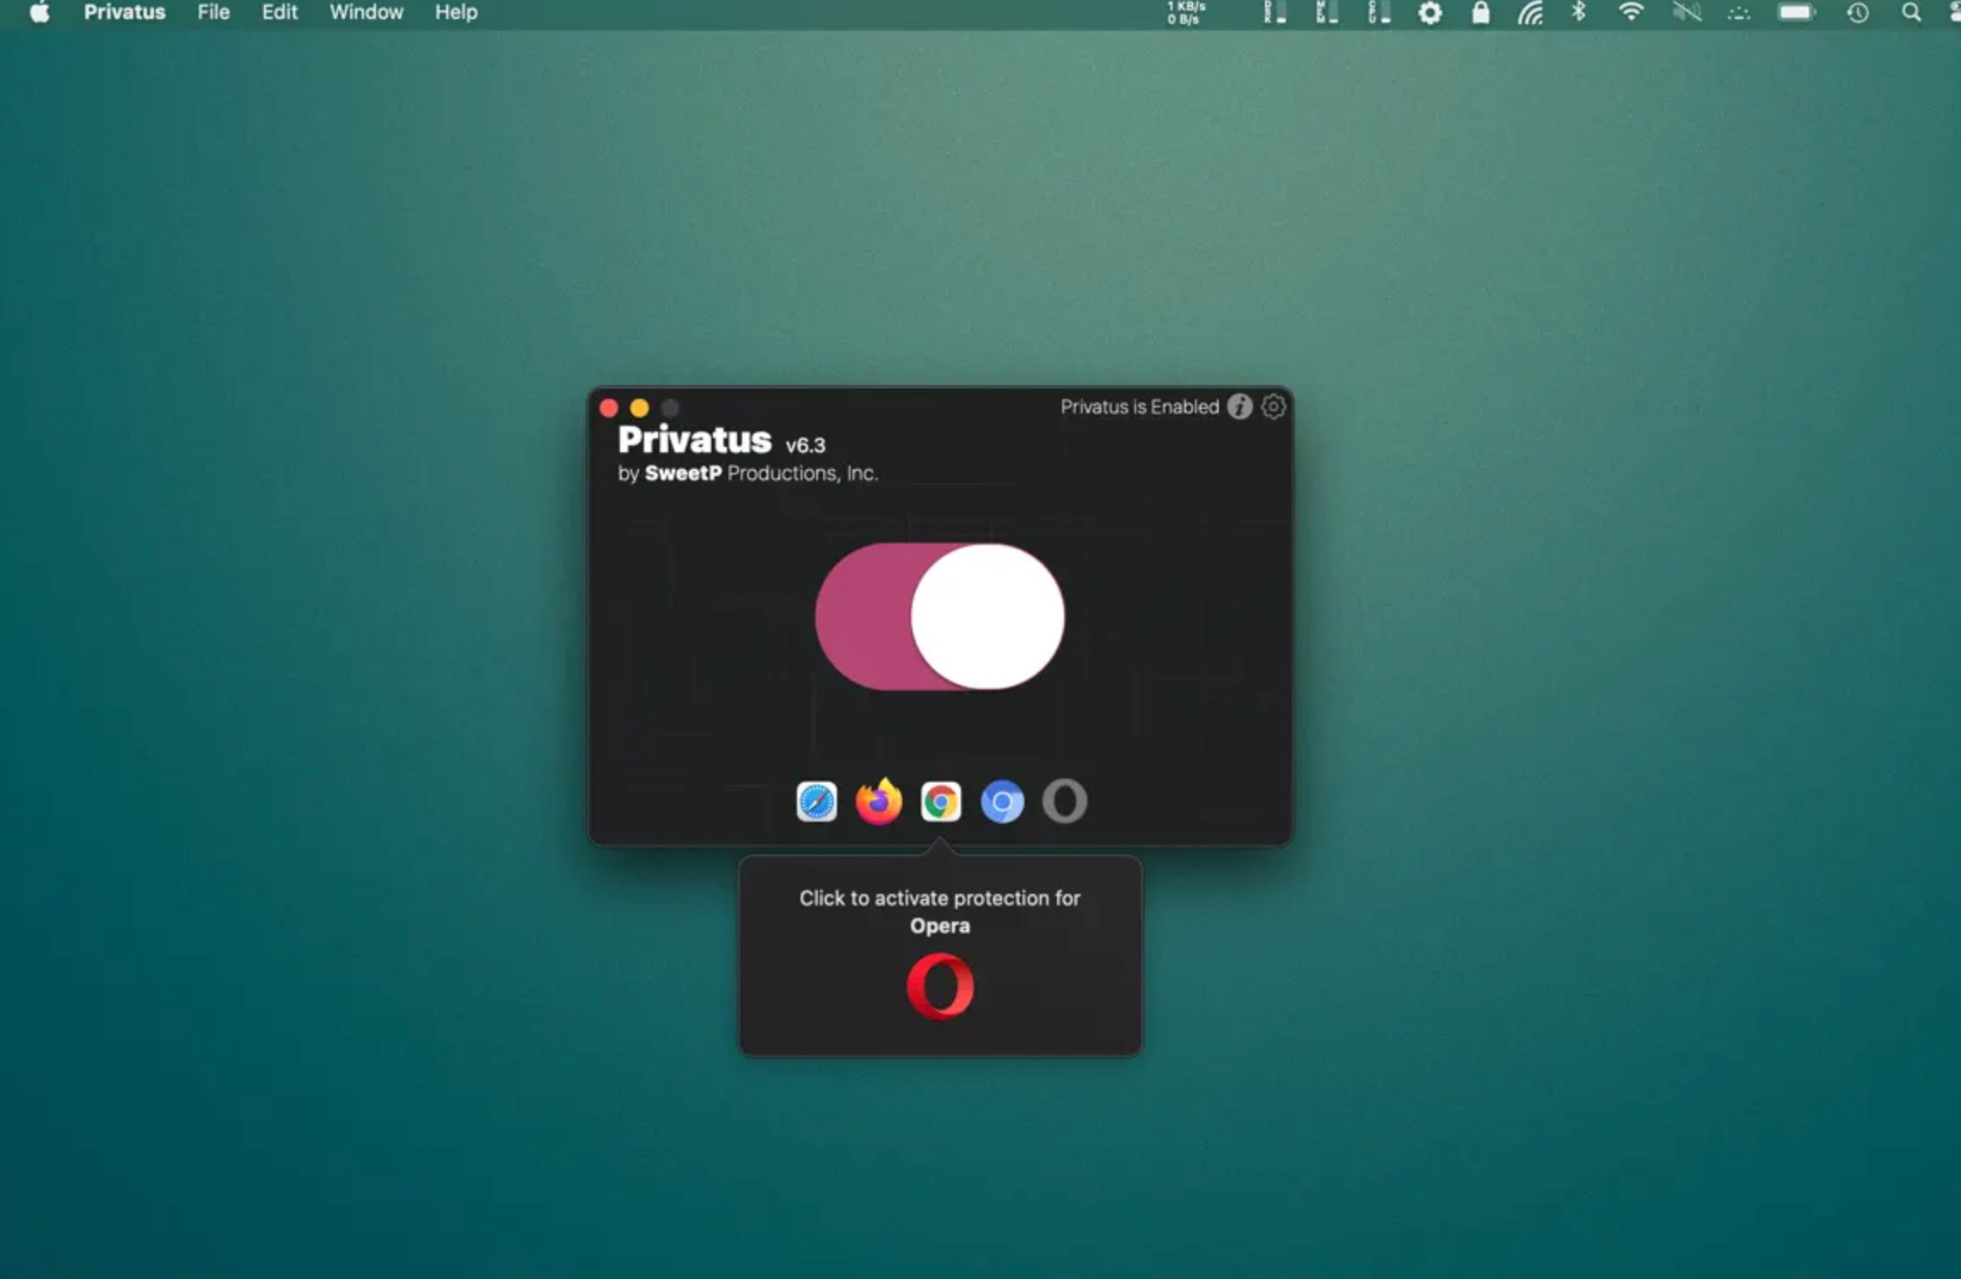Open the Privatus info button
Viewport: 1961px width, 1279px height.
click(x=1239, y=407)
